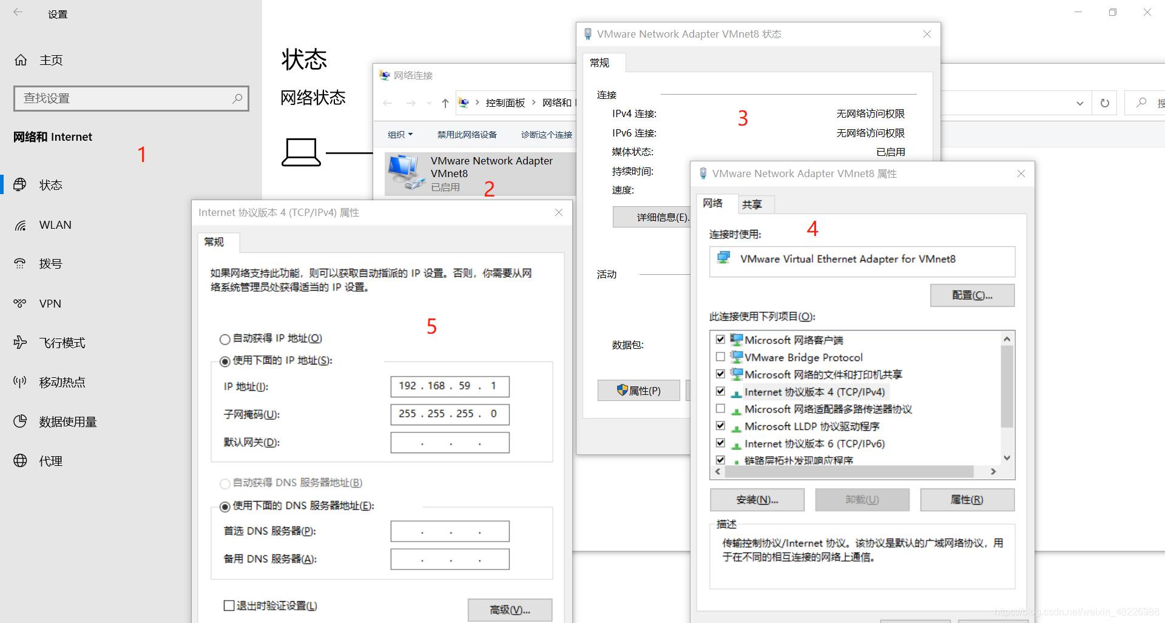Select 自动获得 IP 地址 radio button
Screen dimensions: 1165x623
(225, 339)
